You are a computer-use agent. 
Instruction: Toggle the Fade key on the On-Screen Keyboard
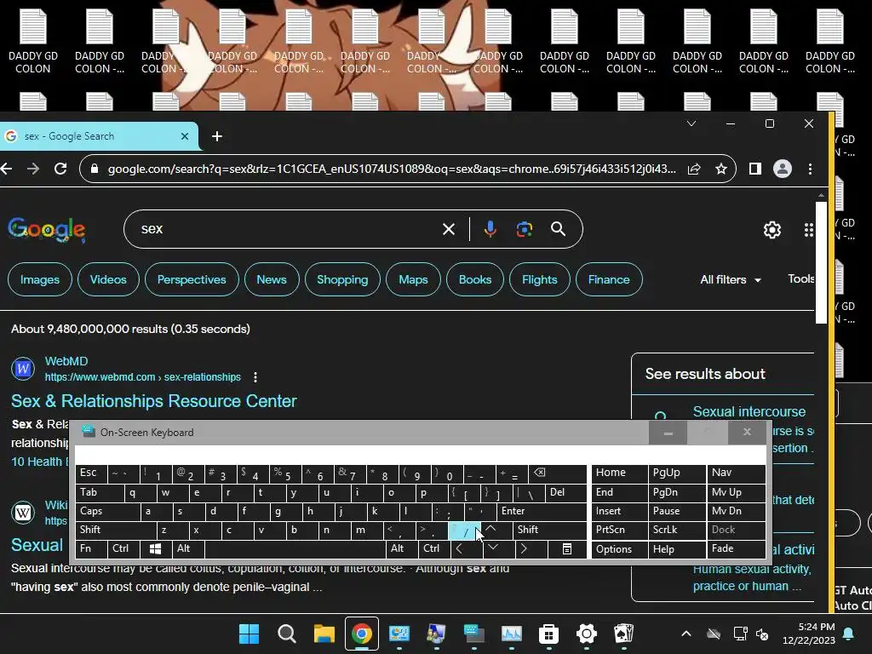(x=737, y=549)
